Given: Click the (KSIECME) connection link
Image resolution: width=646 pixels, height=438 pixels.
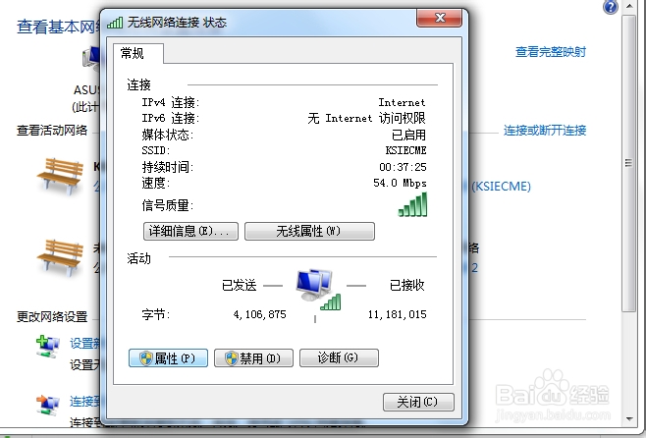Looking at the screenshot, I should tap(501, 187).
